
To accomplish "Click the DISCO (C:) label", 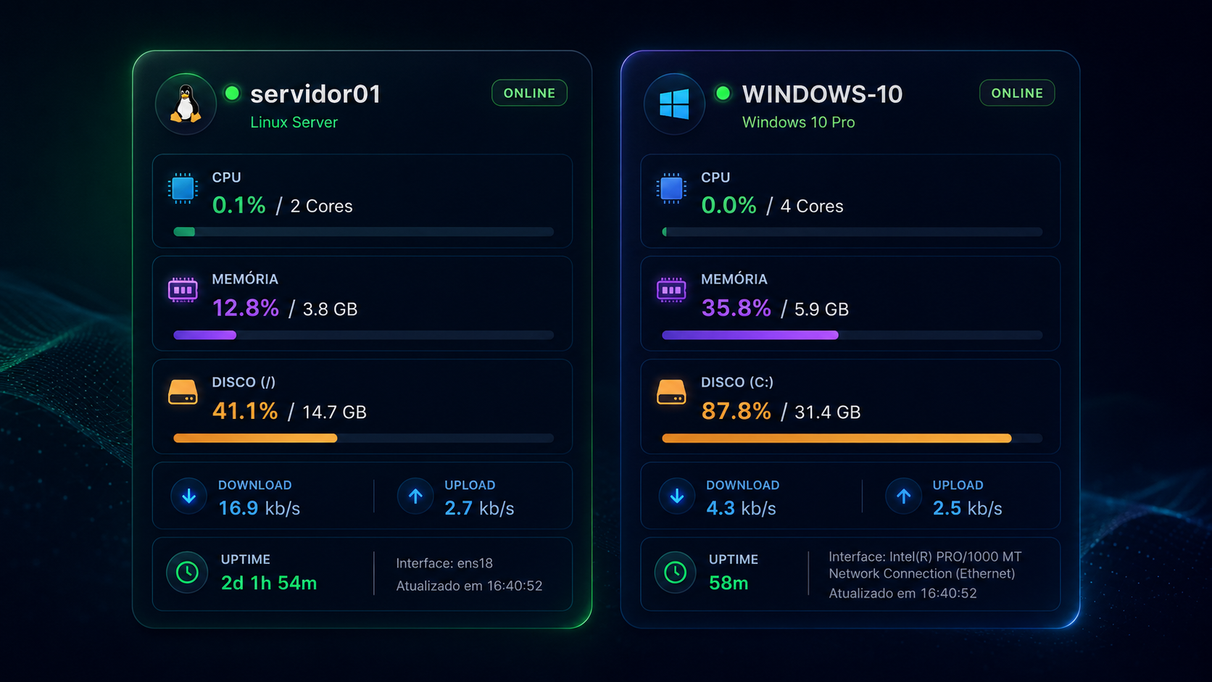I will coord(737,382).
